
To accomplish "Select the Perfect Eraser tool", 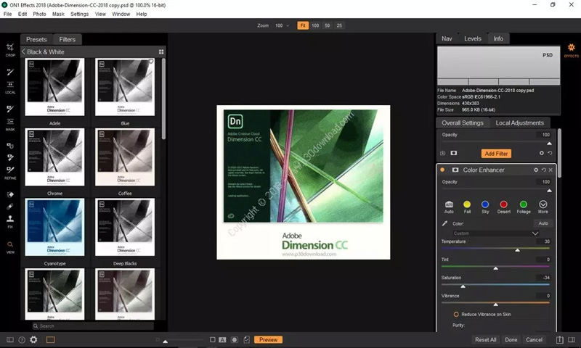I will pos(10,194).
